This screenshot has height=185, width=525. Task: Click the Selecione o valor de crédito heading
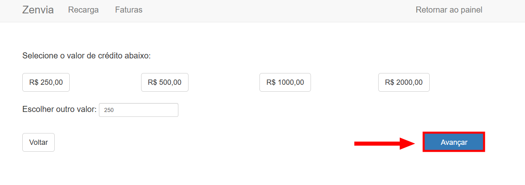(86, 56)
